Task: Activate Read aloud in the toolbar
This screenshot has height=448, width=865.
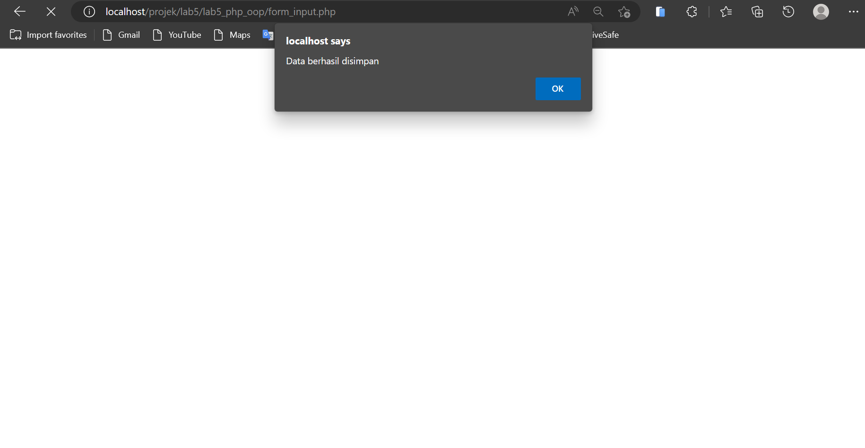Action: [572, 11]
